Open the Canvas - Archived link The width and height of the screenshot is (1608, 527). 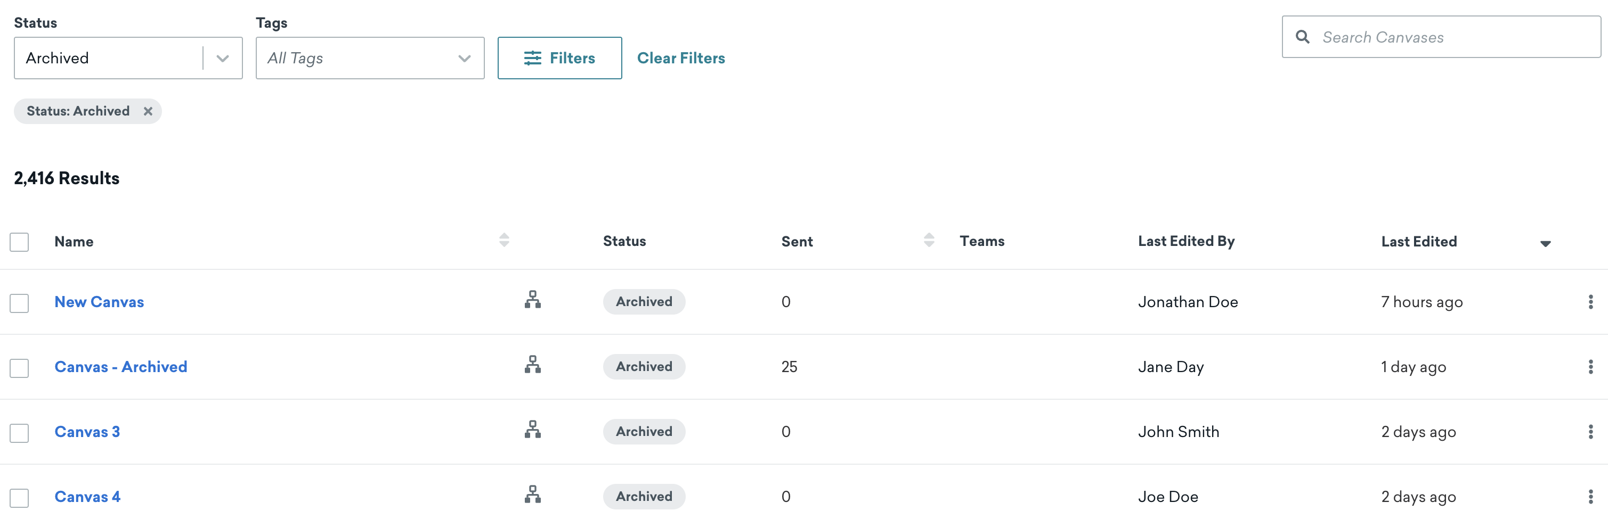click(120, 367)
